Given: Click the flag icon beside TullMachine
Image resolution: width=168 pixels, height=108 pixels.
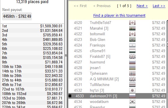Looking at the screenshot, I should [132, 85].
